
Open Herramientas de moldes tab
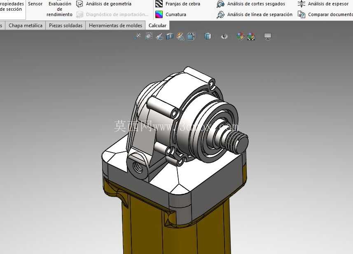coord(115,26)
